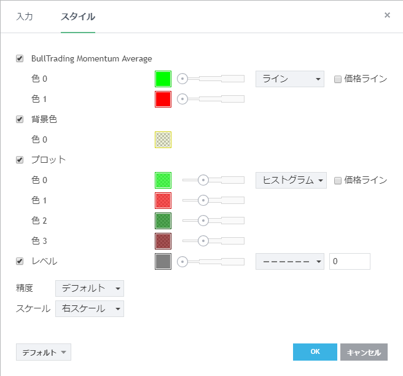Enable 価格ライン checkbox next to ライン dropdown
403x376 pixels.
coord(337,79)
